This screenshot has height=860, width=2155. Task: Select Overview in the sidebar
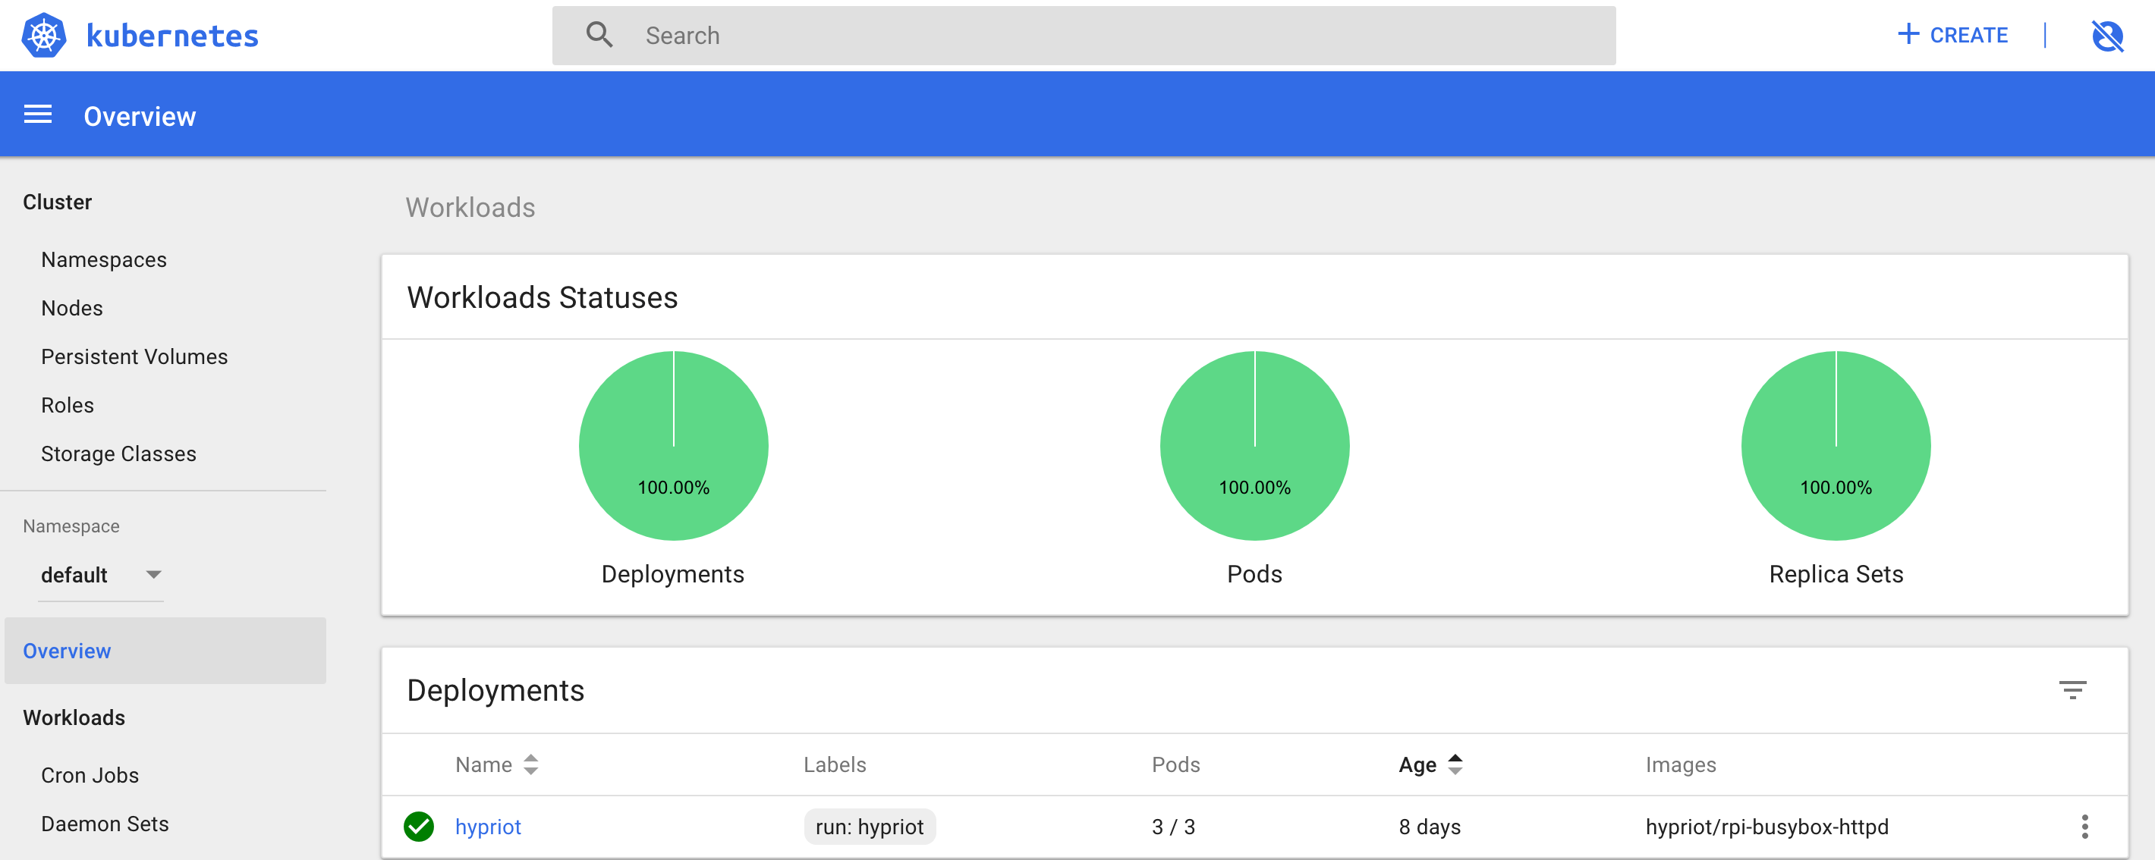[x=67, y=650]
